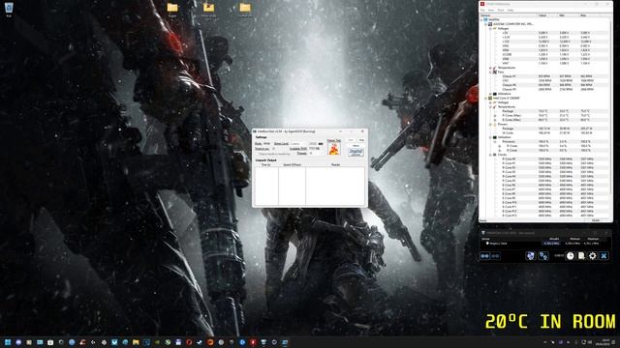The height and width of the screenshot is (348, 620).
Task: Click the AgentGOD logo in IntelBurnTest
Action: pyautogui.click(x=356, y=152)
